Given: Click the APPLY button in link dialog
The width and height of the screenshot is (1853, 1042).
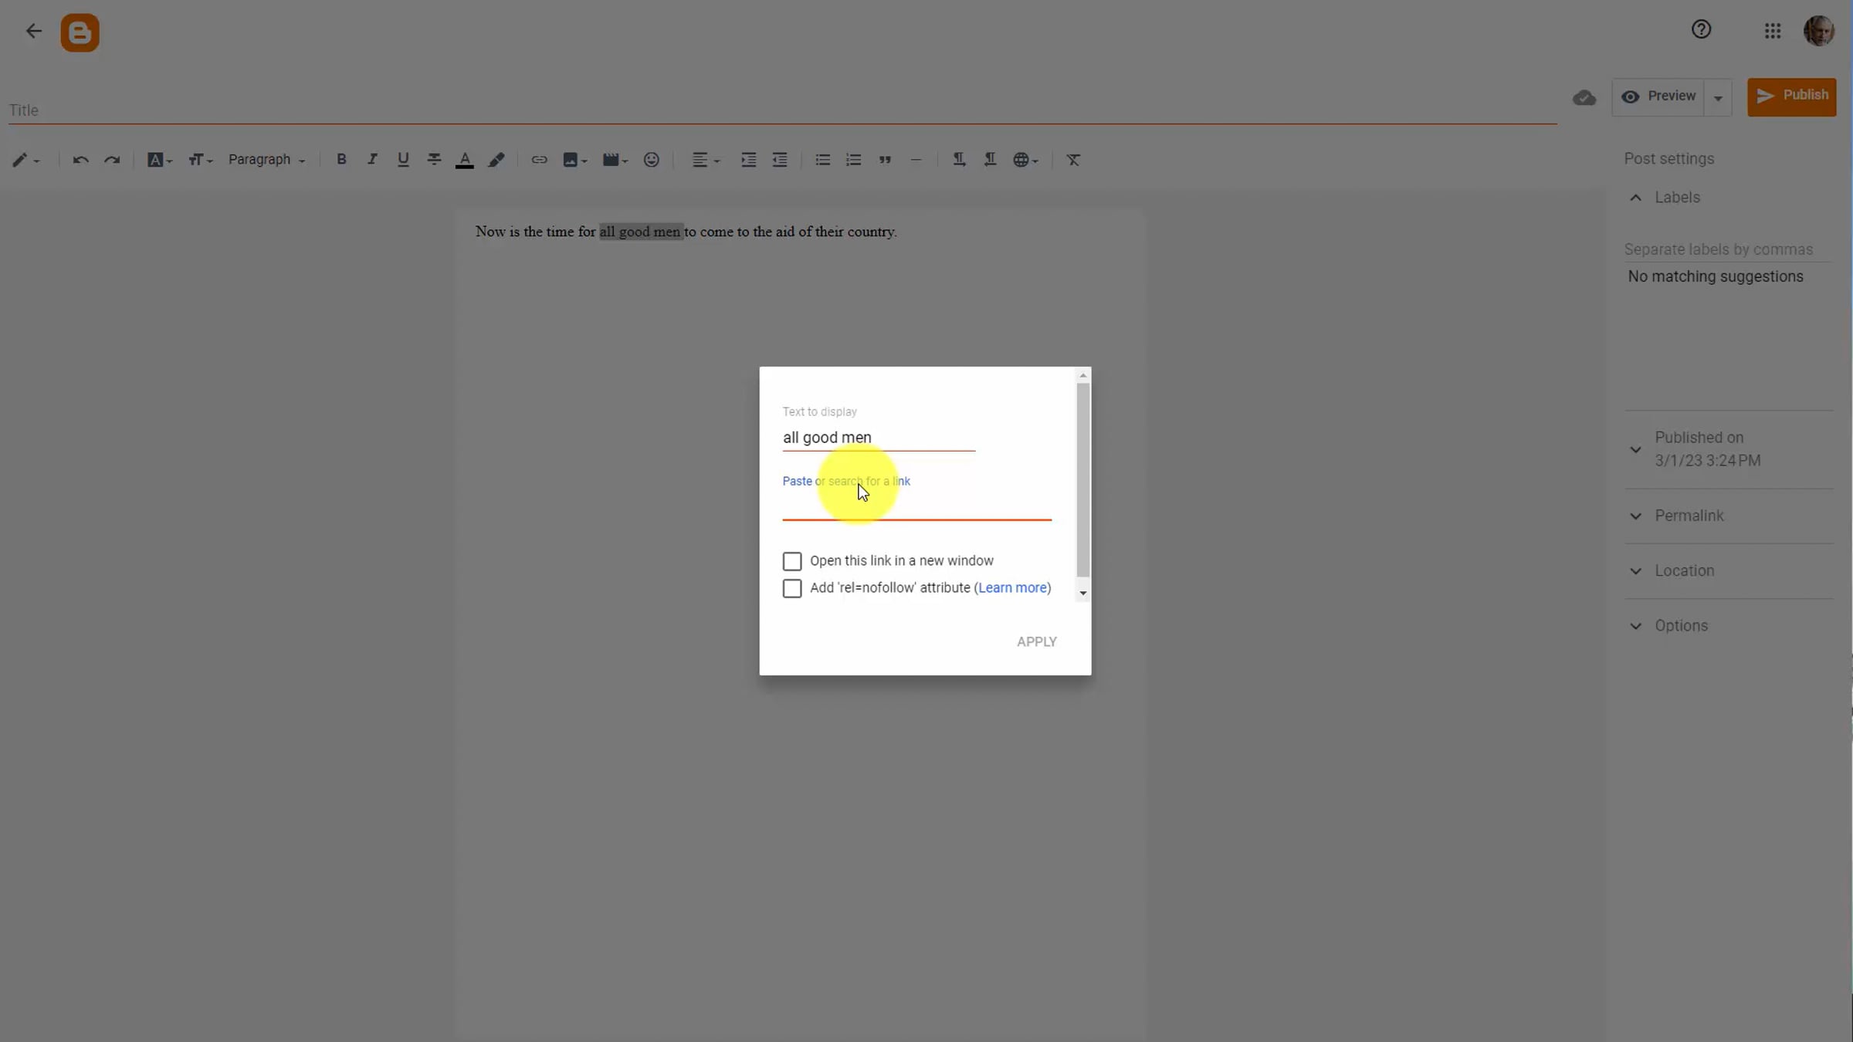Looking at the screenshot, I should tap(1036, 642).
